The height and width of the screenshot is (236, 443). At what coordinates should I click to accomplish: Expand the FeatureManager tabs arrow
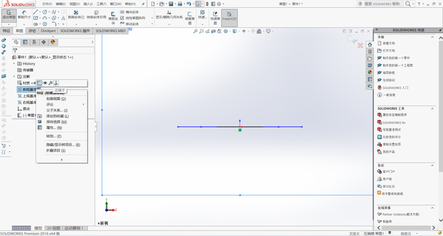(92, 42)
